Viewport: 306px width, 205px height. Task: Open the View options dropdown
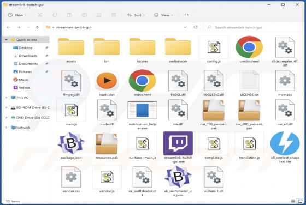tap(163, 15)
